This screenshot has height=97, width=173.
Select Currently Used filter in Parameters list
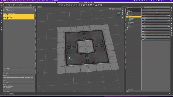pos(129,12)
